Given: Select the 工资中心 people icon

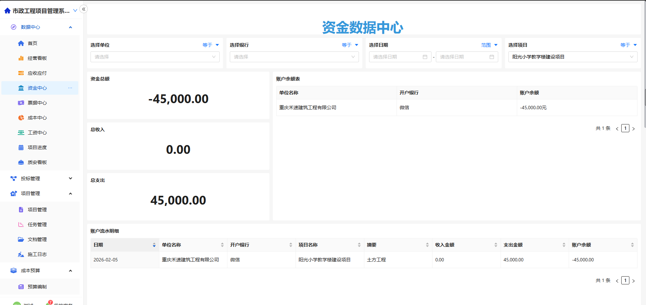Looking at the screenshot, I should [x=21, y=132].
